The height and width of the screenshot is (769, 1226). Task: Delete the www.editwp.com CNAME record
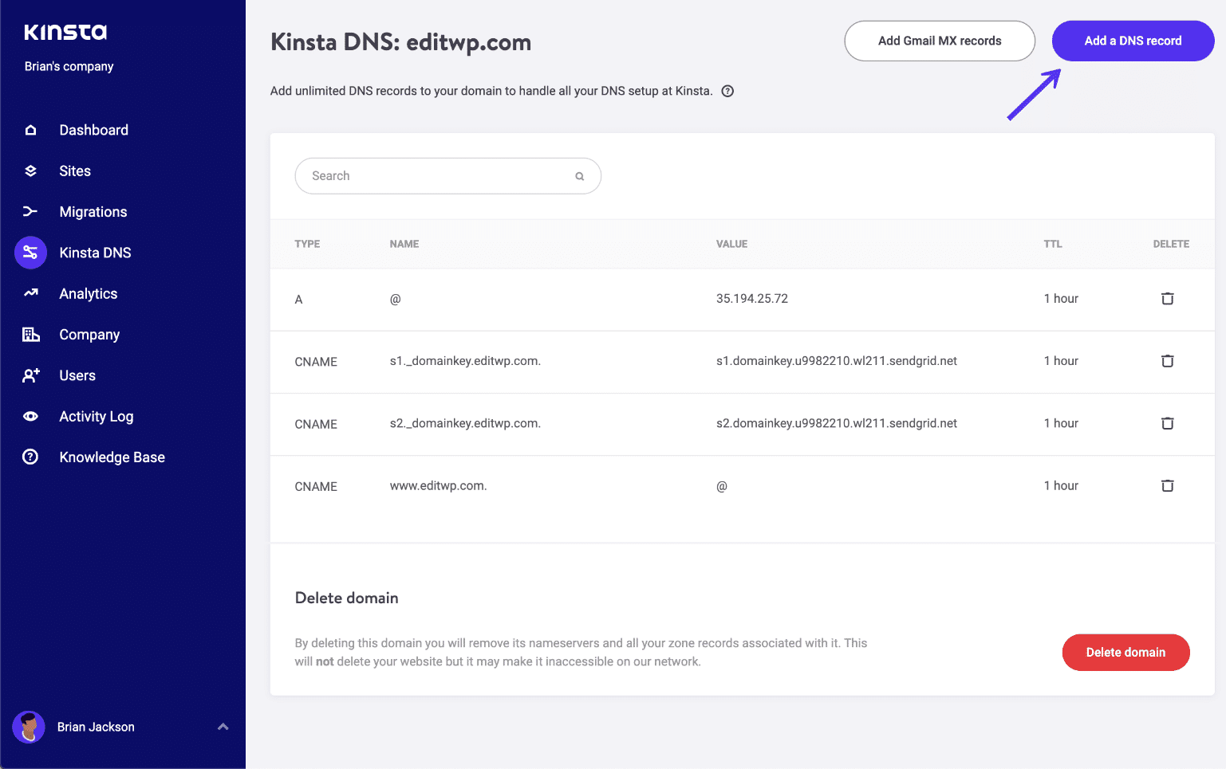(x=1167, y=485)
